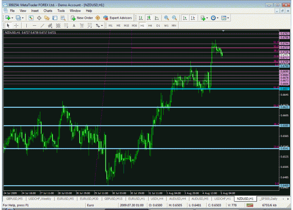The image size is (293, 210).
Task: Pick the Horizontal Line tool
Action: pos(34,26)
